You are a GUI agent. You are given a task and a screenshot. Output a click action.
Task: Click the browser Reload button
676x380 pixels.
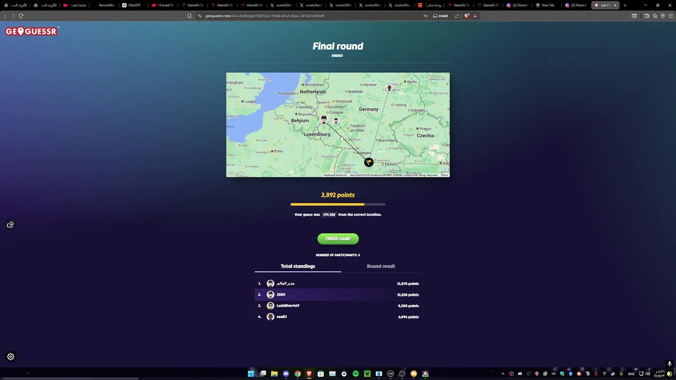[x=21, y=16]
